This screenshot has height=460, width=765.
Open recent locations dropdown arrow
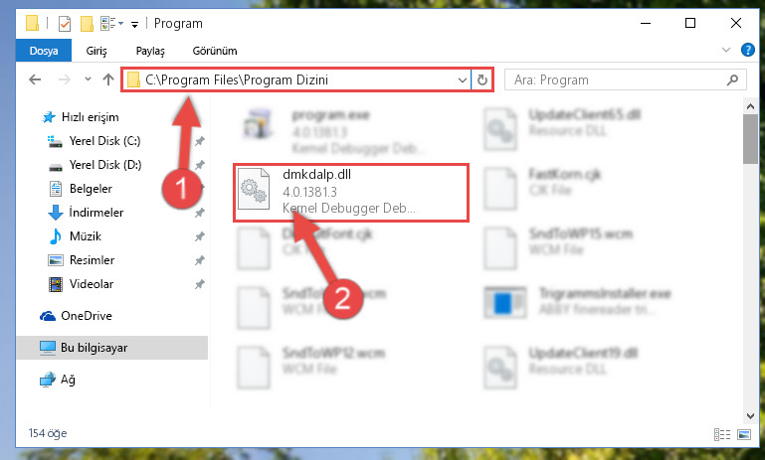pos(88,78)
